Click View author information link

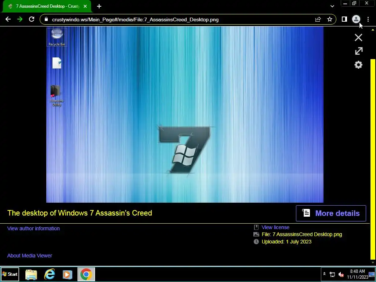(33, 228)
